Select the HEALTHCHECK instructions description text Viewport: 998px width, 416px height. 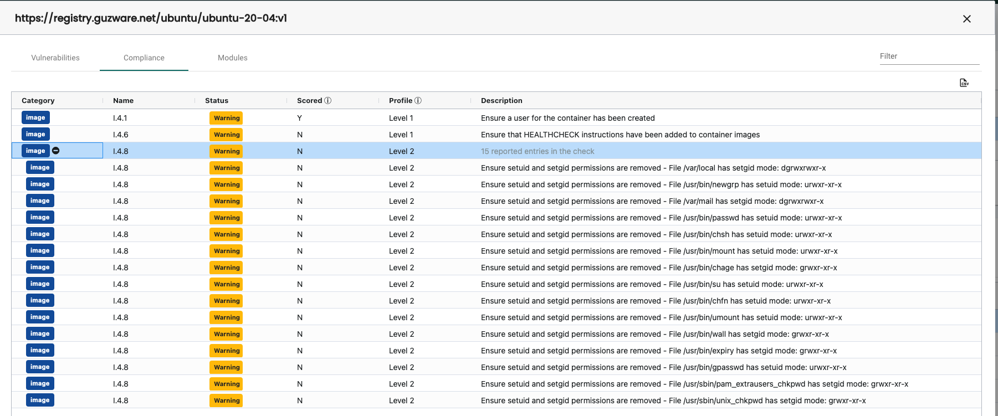pyautogui.click(x=620, y=135)
